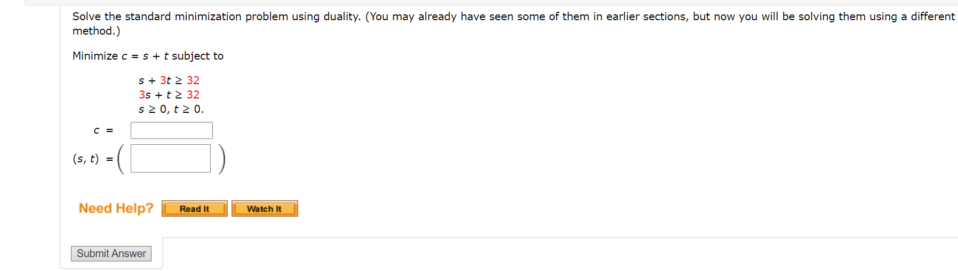Screen dimensions: 958x271
Task: Open the Watch It video help
Action: [x=265, y=209]
